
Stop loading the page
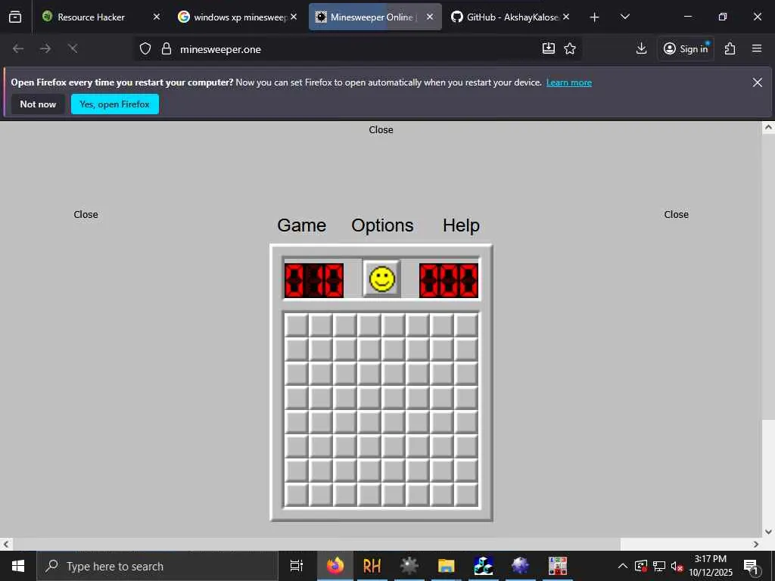coord(73,48)
